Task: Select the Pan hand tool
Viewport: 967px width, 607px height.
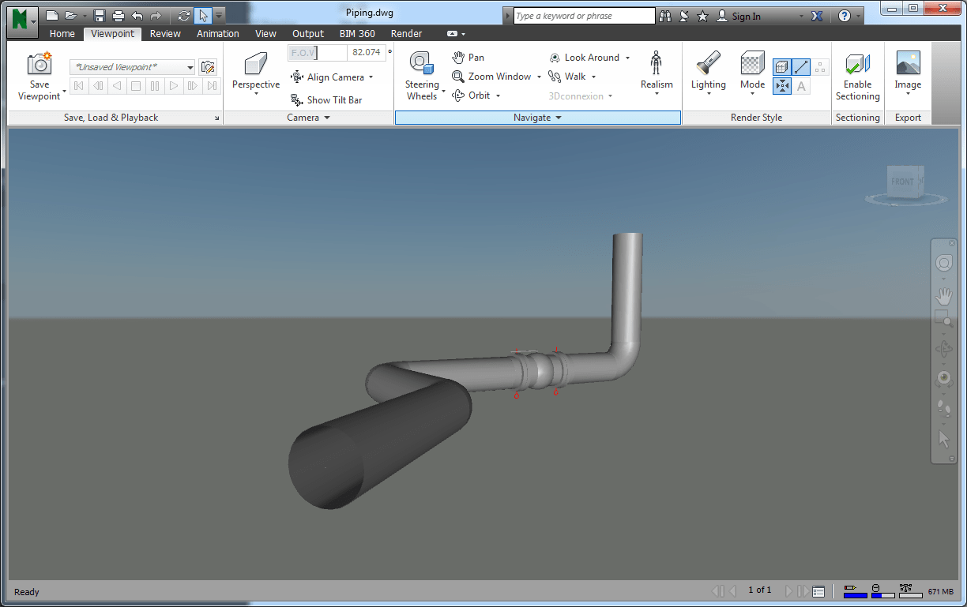Action: coord(468,58)
